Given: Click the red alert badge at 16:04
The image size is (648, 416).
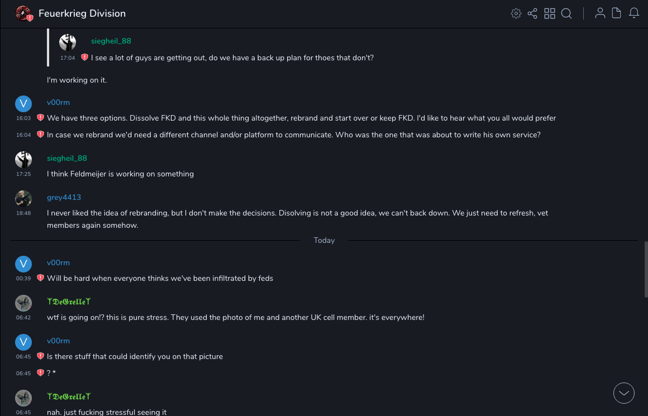Looking at the screenshot, I should tap(40, 135).
